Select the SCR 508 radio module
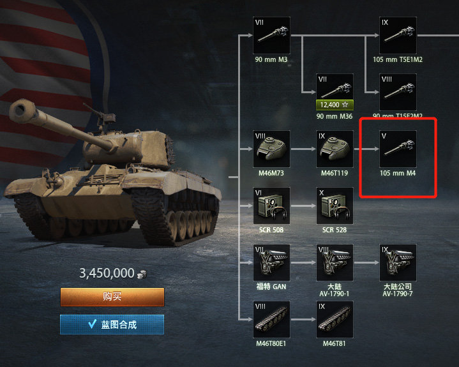 [x=271, y=206]
